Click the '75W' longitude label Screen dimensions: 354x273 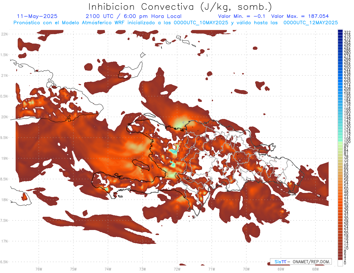point(73,269)
